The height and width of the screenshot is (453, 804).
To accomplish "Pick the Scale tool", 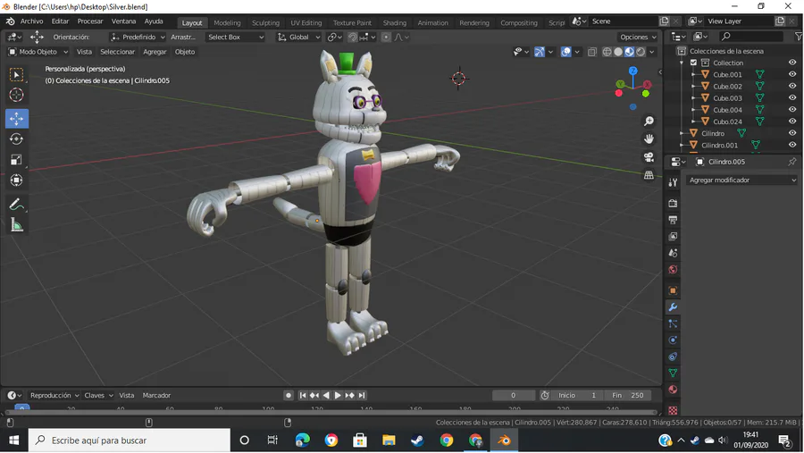I will coord(16,160).
